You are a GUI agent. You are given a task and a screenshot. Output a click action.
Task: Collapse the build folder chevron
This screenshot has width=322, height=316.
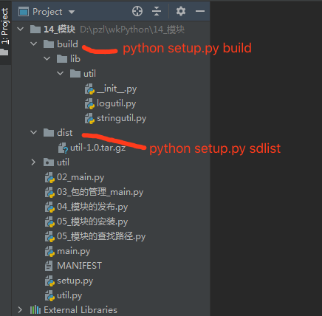pyautogui.click(x=33, y=44)
